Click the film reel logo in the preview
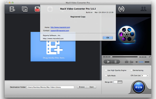 point(127,35)
